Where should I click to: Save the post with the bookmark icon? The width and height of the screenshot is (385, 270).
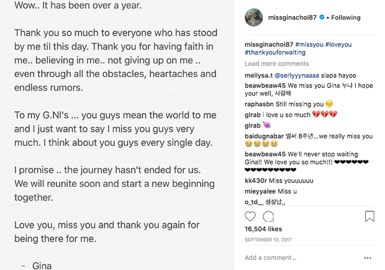coord(369,217)
